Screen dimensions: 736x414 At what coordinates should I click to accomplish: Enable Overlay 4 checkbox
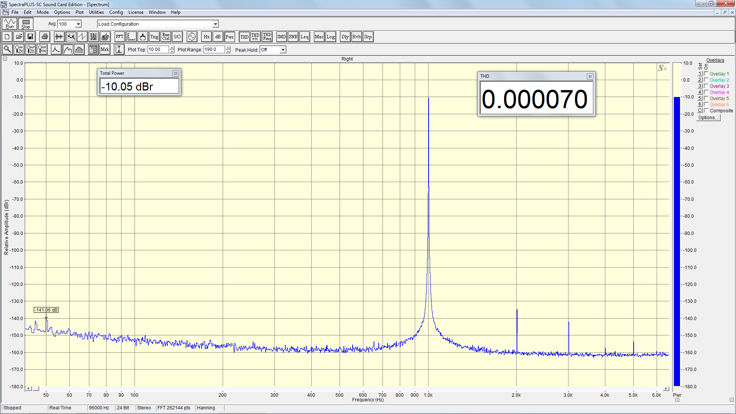point(706,92)
